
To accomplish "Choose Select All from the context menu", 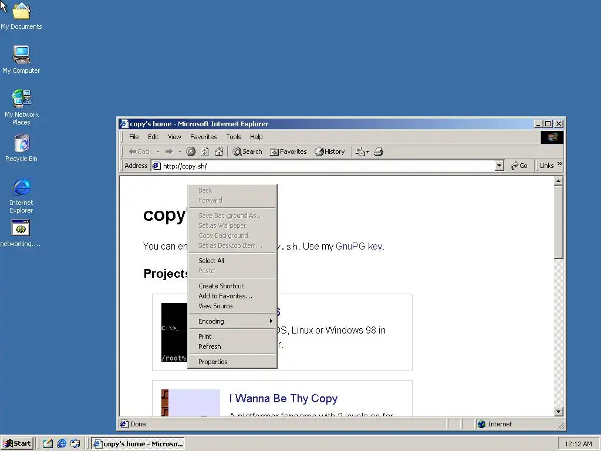I will [x=232, y=261].
